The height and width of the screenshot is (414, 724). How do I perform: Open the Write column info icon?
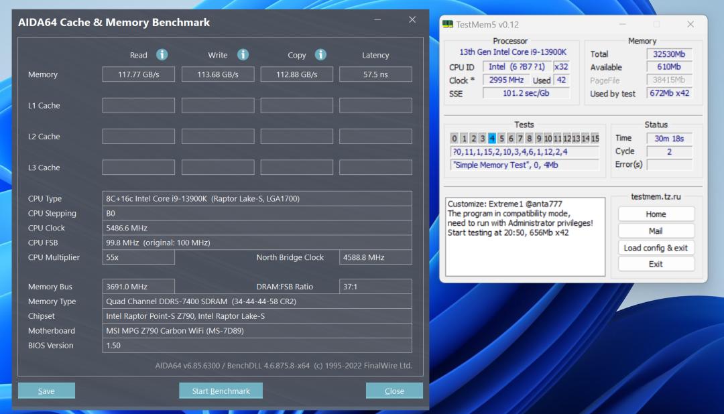pos(243,55)
